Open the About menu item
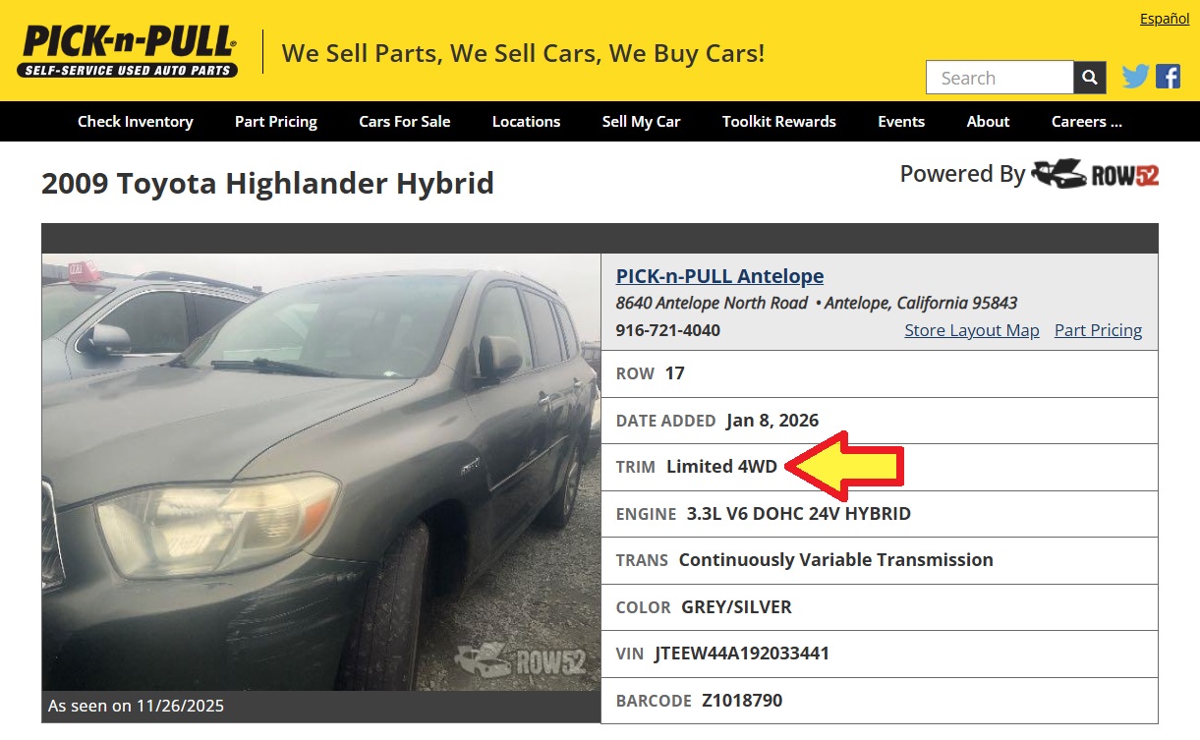This screenshot has height=740, width=1200. [988, 122]
